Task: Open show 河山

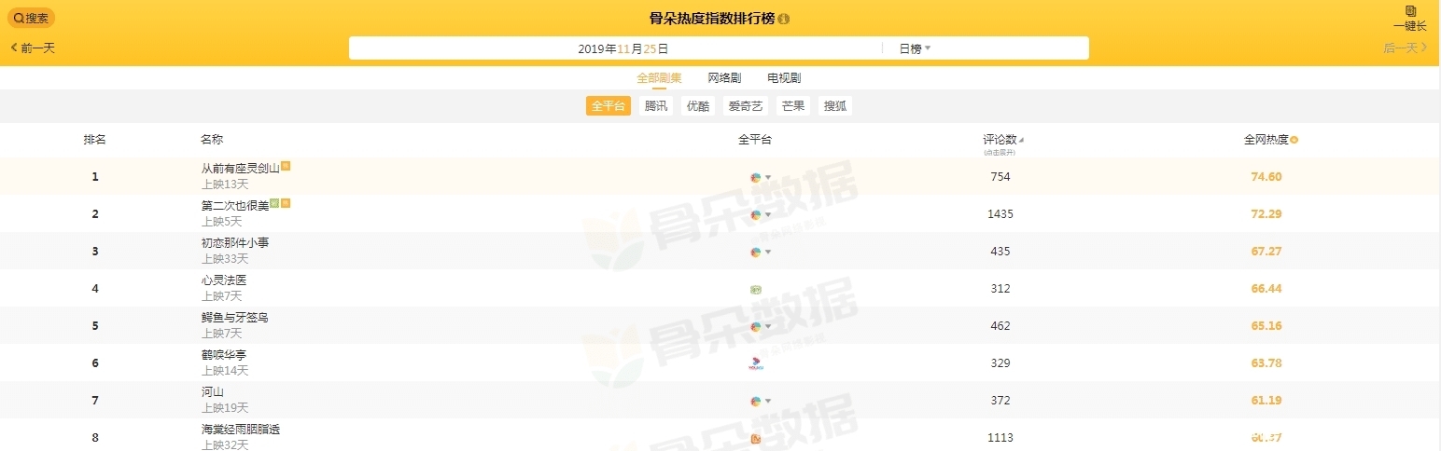Action: coord(213,392)
